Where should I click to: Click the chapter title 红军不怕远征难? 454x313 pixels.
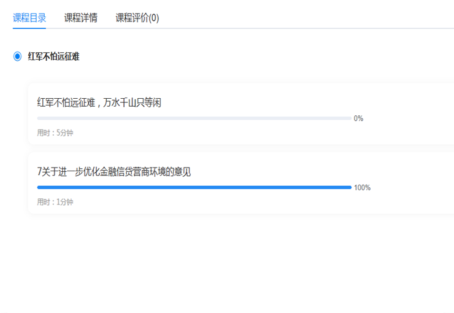54,56
